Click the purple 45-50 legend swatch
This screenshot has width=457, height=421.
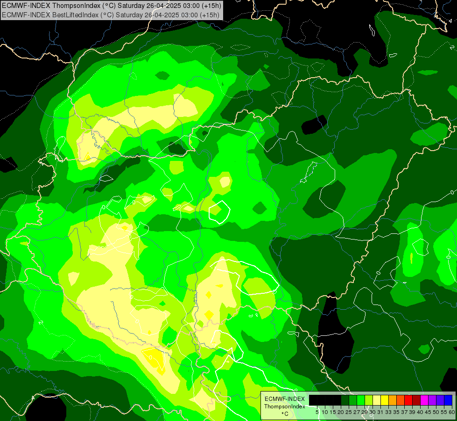click(432, 400)
